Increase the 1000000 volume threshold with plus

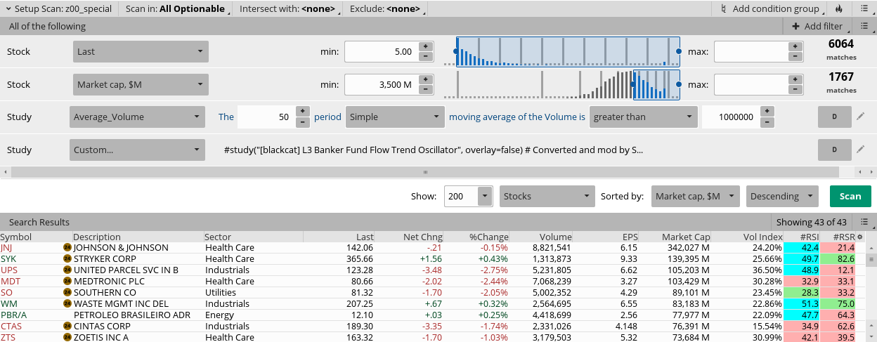[767, 112]
